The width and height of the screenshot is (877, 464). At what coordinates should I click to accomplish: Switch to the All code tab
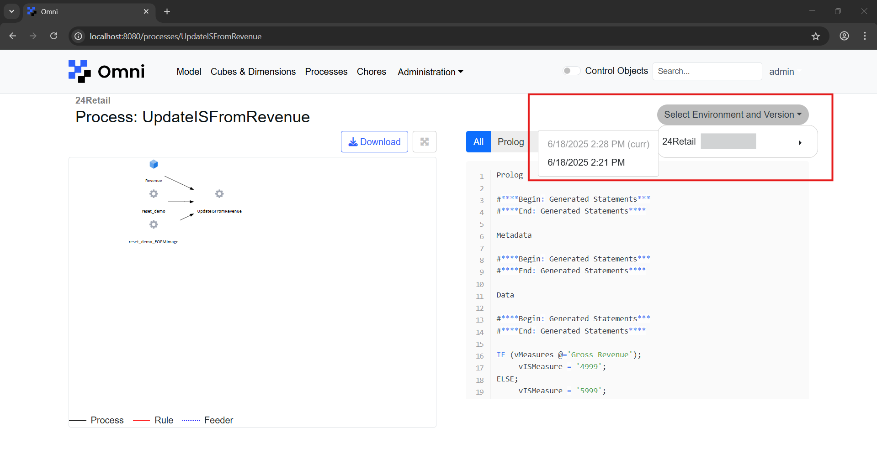pos(478,142)
